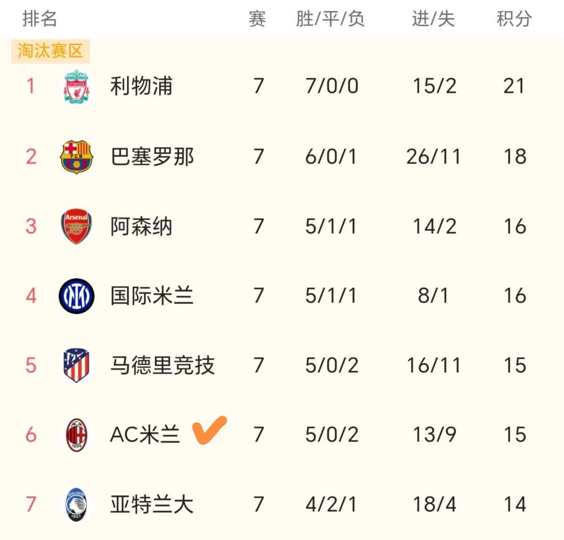
Task: Open the AC Milan club crest
Action: 75,434
